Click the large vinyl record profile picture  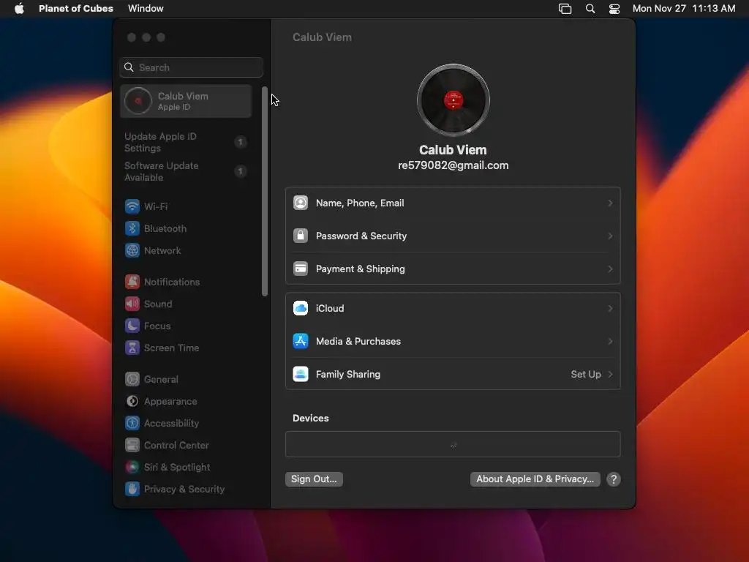coord(453,100)
